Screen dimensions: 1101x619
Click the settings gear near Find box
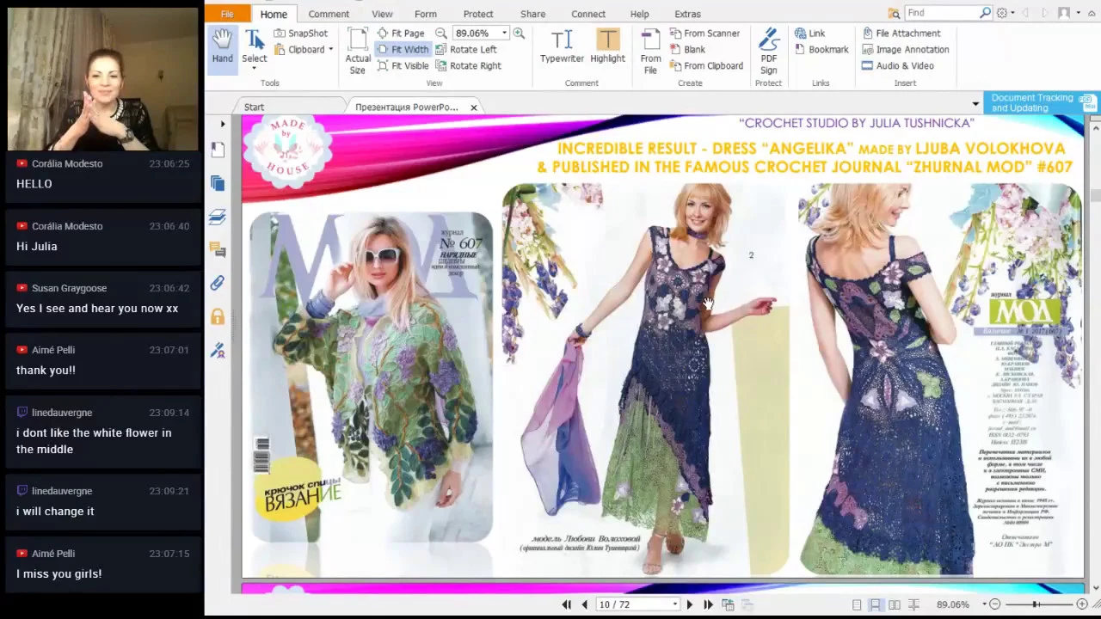1002,13
